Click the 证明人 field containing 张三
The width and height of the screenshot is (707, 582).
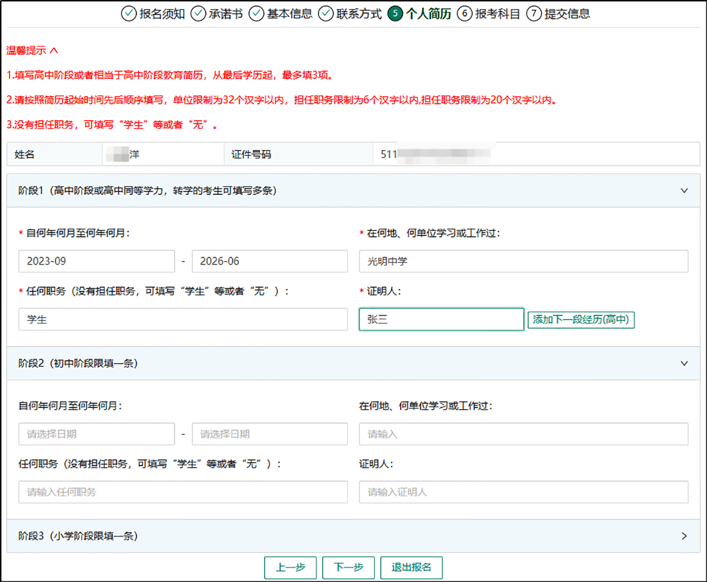click(x=441, y=319)
